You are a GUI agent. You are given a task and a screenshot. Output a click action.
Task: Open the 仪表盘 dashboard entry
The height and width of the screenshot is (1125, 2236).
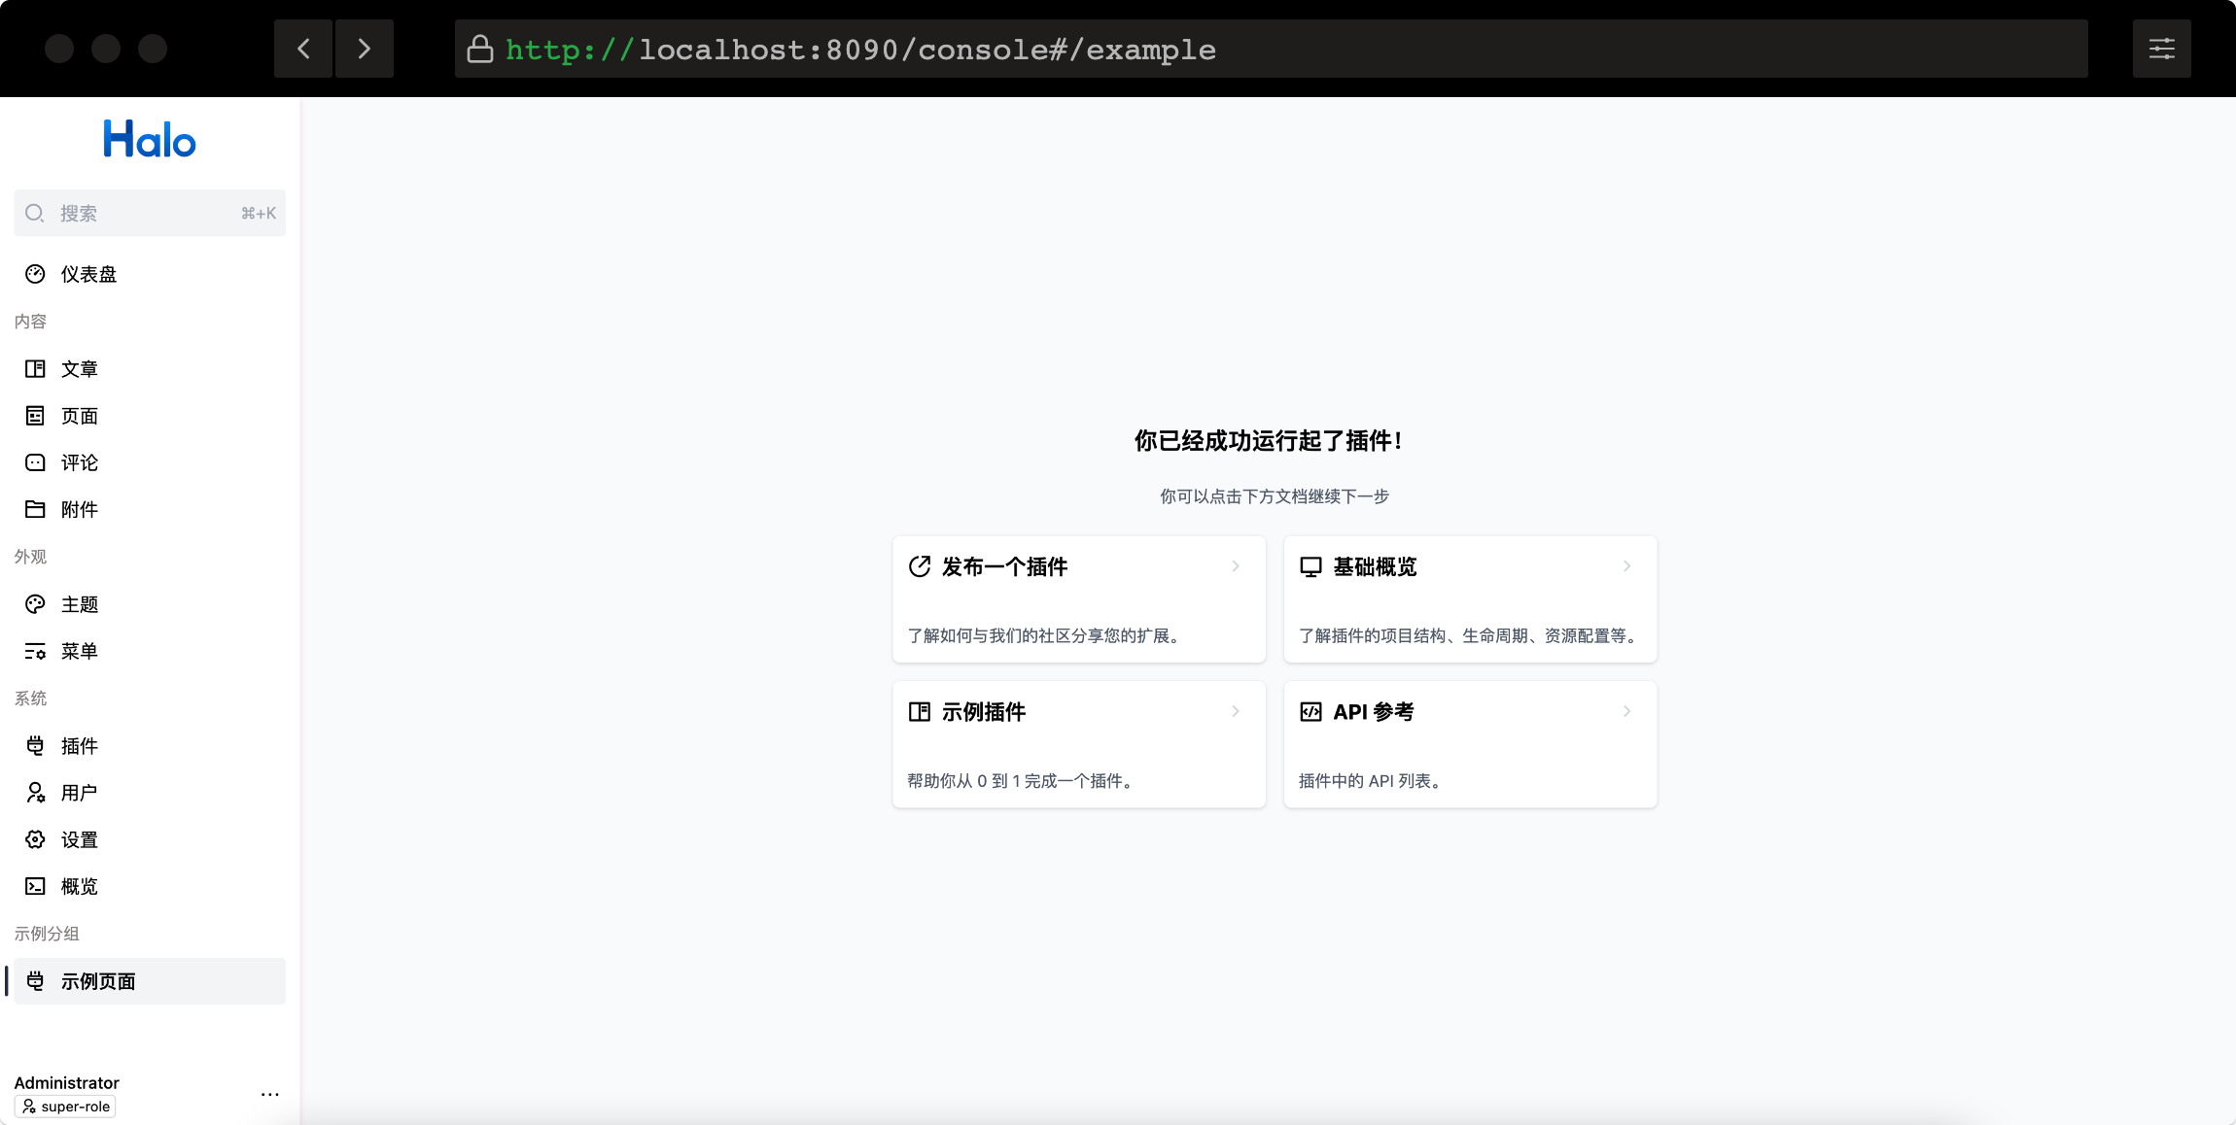(87, 273)
